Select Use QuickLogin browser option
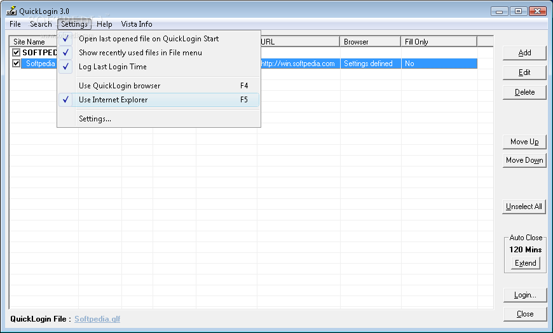This screenshot has height=333, width=553. click(x=159, y=86)
